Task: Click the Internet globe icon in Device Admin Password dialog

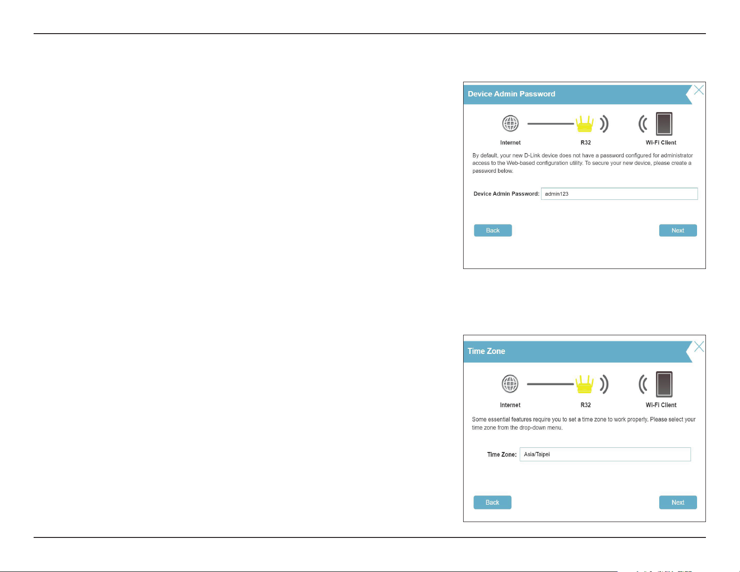Action: tap(510, 124)
